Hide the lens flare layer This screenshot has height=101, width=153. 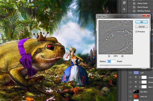pyautogui.click(x=130, y=92)
